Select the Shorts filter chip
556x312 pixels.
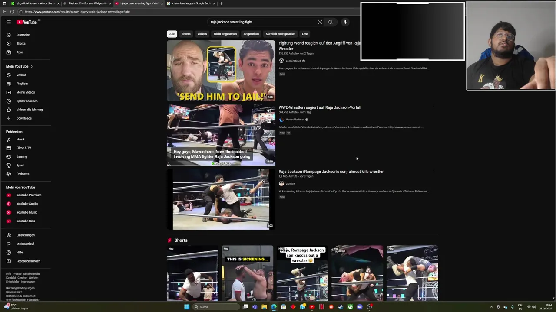pyautogui.click(x=186, y=34)
